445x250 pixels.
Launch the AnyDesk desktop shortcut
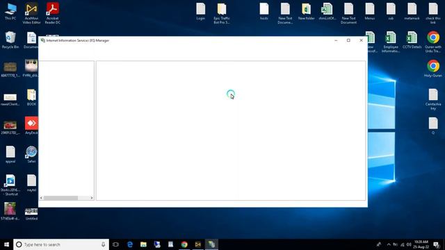tap(31, 126)
